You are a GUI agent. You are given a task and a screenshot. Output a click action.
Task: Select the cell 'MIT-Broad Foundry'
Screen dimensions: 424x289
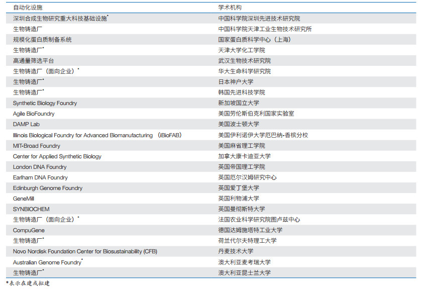[x=37, y=146]
